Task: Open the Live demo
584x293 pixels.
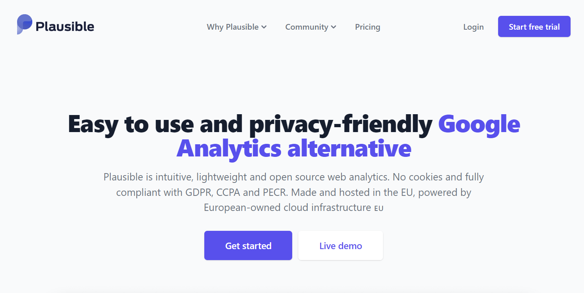Action: [340, 245]
